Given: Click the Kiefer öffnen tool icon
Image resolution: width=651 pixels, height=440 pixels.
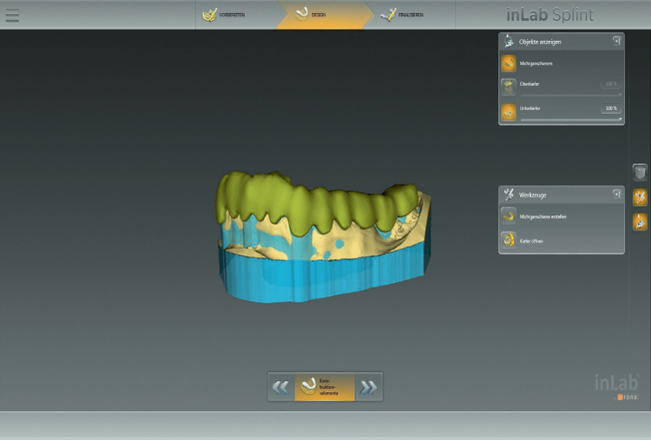Looking at the screenshot, I should (x=509, y=239).
